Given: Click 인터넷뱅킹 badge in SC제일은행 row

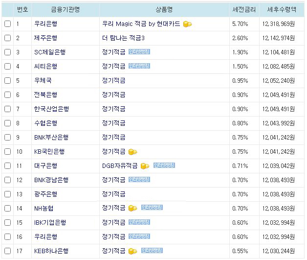Looking at the screenshot, I should point(139,52).
